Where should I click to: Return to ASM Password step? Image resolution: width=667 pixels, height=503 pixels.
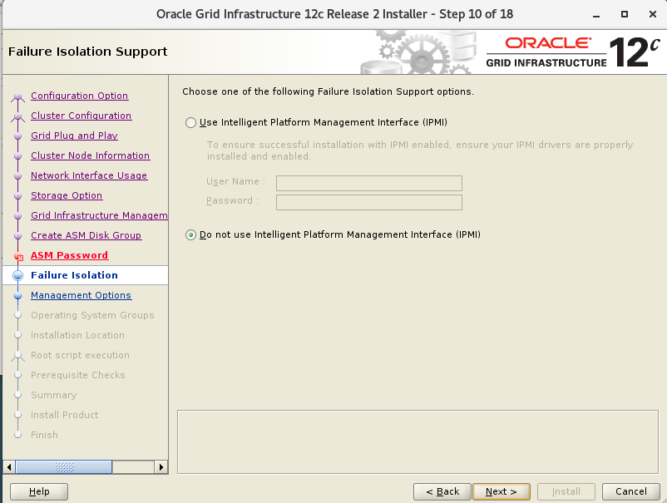tap(69, 255)
